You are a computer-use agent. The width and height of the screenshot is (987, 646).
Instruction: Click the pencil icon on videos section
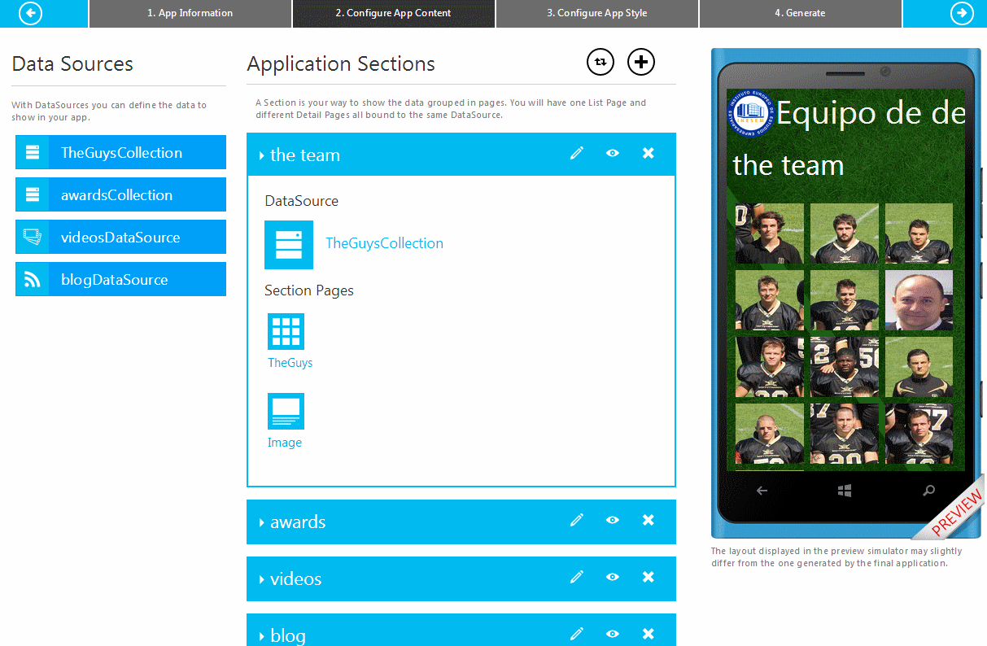tap(577, 577)
